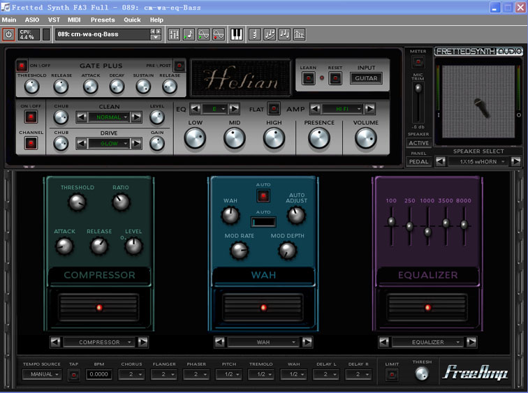Click the left arrow beside the COMPRESSOR selector
The width and height of the screenshot is (528, 393).
[x=55, y=342]
